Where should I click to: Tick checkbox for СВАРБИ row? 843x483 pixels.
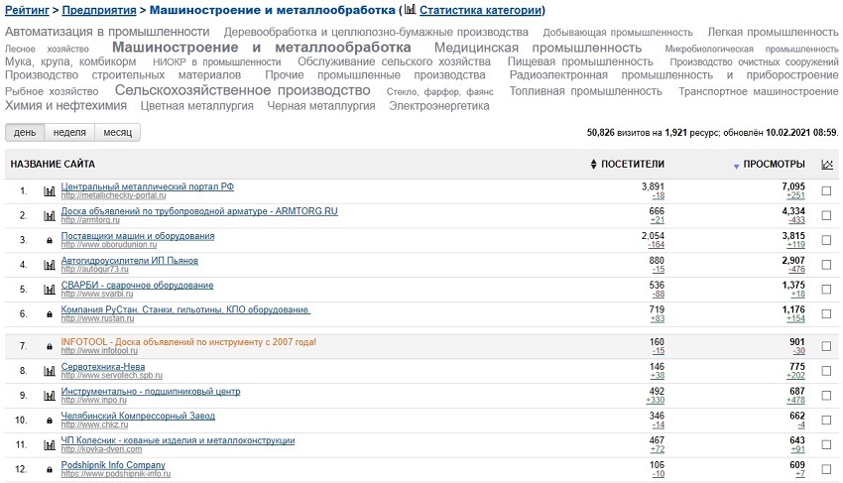point(826,290)
